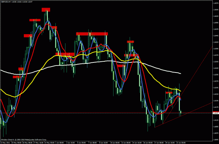Click the 1.6545 price axis label

(x=215, y=10)
